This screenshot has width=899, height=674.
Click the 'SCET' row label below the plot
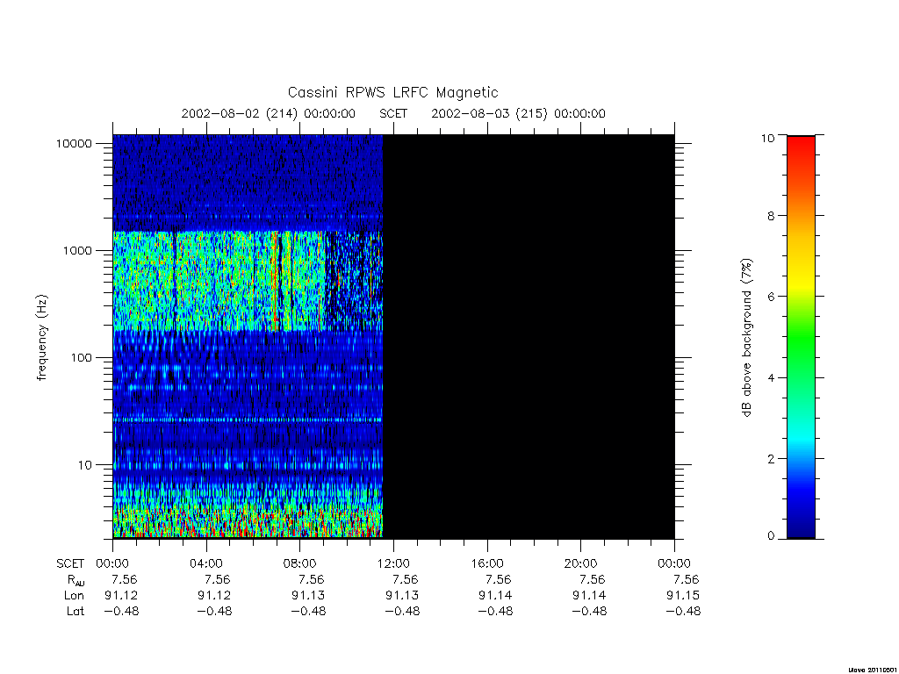[x=70, y=563]
